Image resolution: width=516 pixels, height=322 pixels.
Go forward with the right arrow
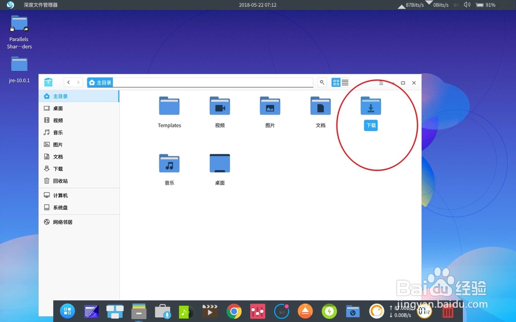[78, 83]
